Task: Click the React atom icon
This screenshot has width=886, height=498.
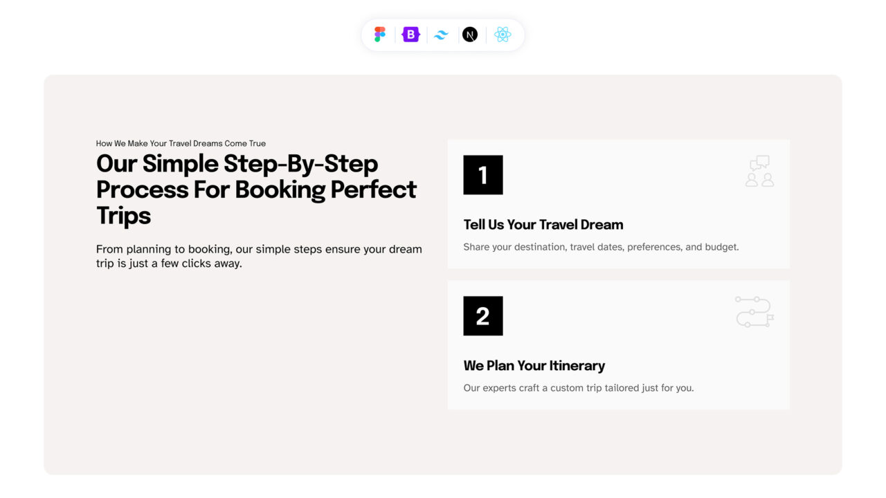Action: [x=503, y=35]
